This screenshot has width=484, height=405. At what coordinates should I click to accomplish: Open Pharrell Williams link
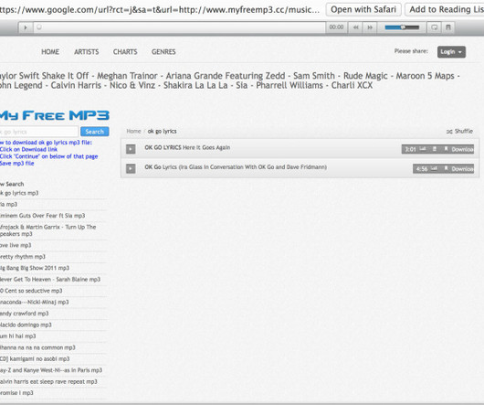289,86
